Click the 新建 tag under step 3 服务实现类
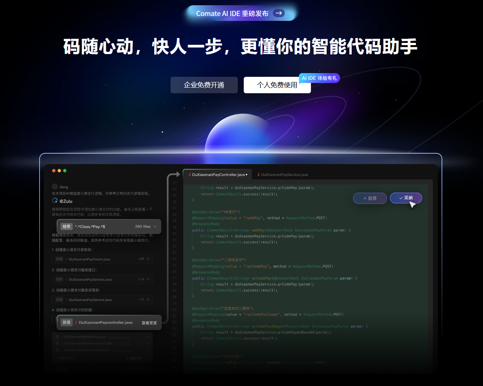Viewport: 483px width, 386px height. [59, 299]
